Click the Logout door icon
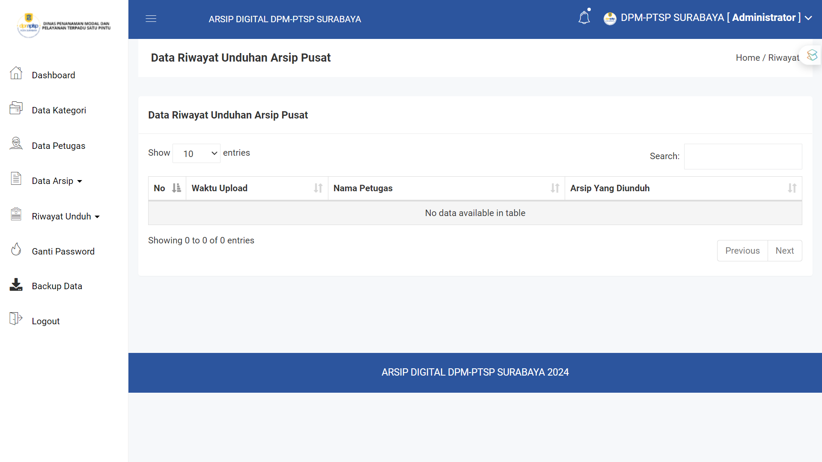This screenshot has height=462, width=822. point(16,319)
